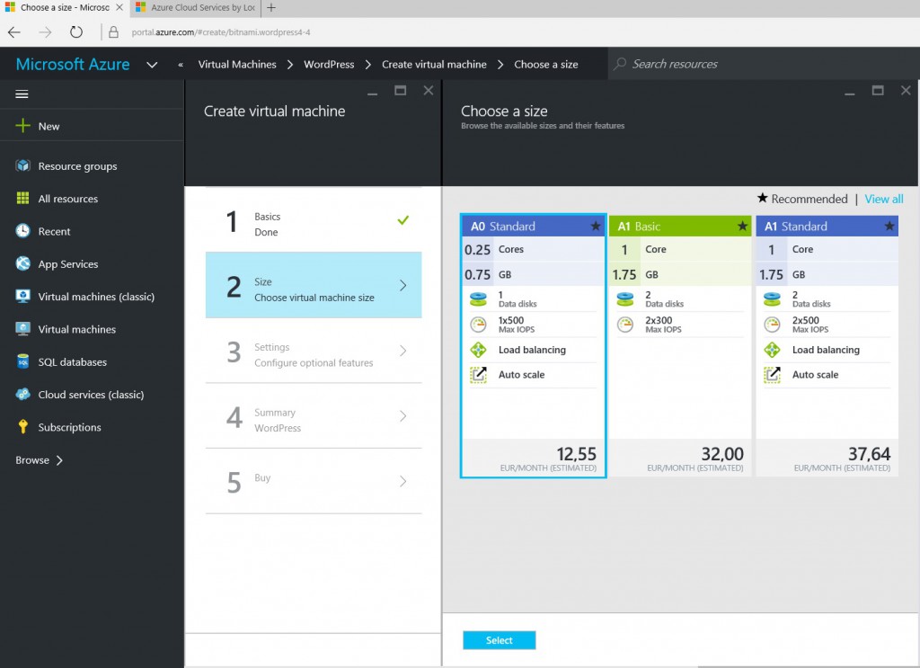Image resolution: width=920 pixels, height=668 pixels.
Task: Go to Virtual Machines in the breadcrumb
Action: tap(237, 65)
